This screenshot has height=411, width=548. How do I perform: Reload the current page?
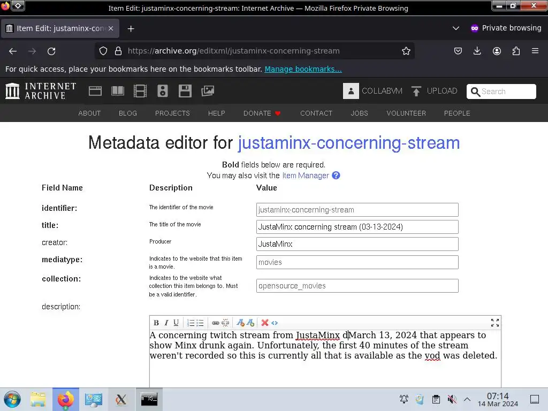click(x=51, y=51)
